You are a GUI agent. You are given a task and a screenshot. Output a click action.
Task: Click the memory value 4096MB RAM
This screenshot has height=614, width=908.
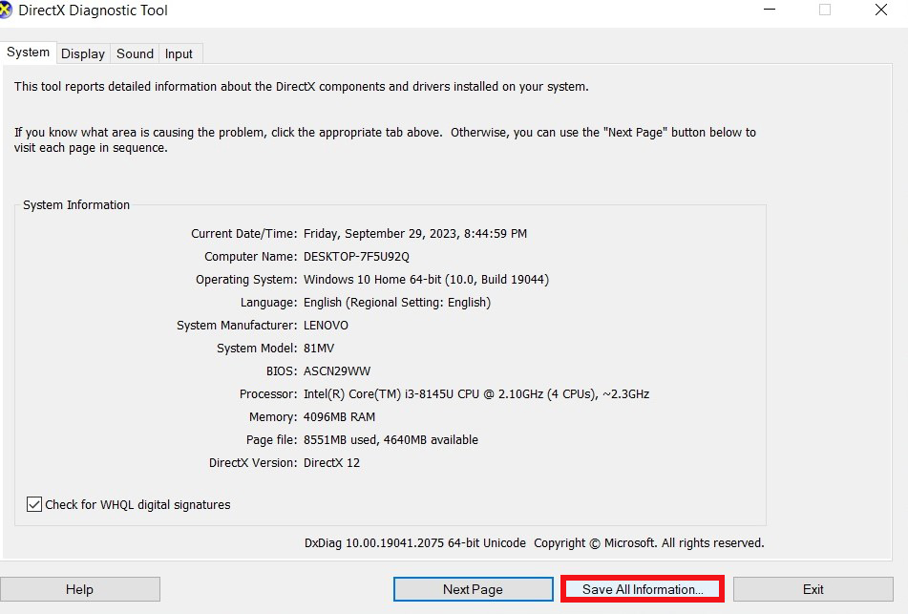click(x=339, y=417)
